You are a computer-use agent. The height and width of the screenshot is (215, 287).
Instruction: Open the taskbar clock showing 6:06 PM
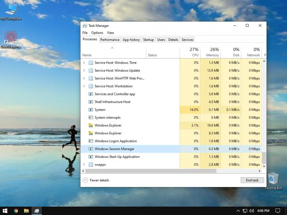(263, 211)
